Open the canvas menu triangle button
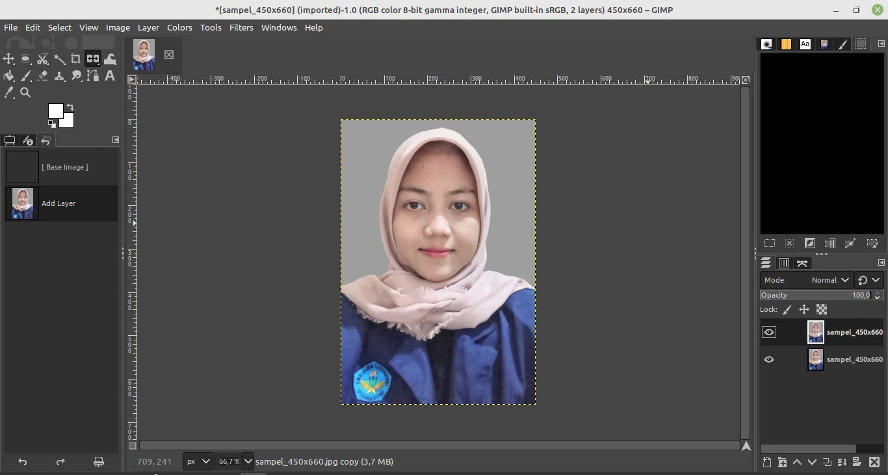The image size is (888, 475). tap(132, 79)
